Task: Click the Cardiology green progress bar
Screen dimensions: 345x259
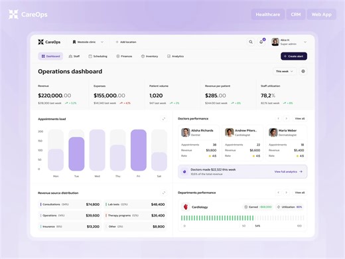Action: point(217,218)
